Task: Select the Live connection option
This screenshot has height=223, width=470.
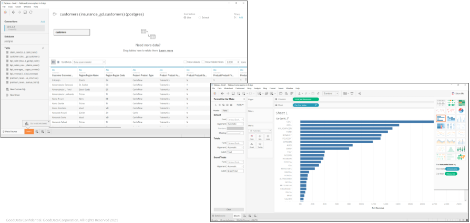Action: point(185,17)
